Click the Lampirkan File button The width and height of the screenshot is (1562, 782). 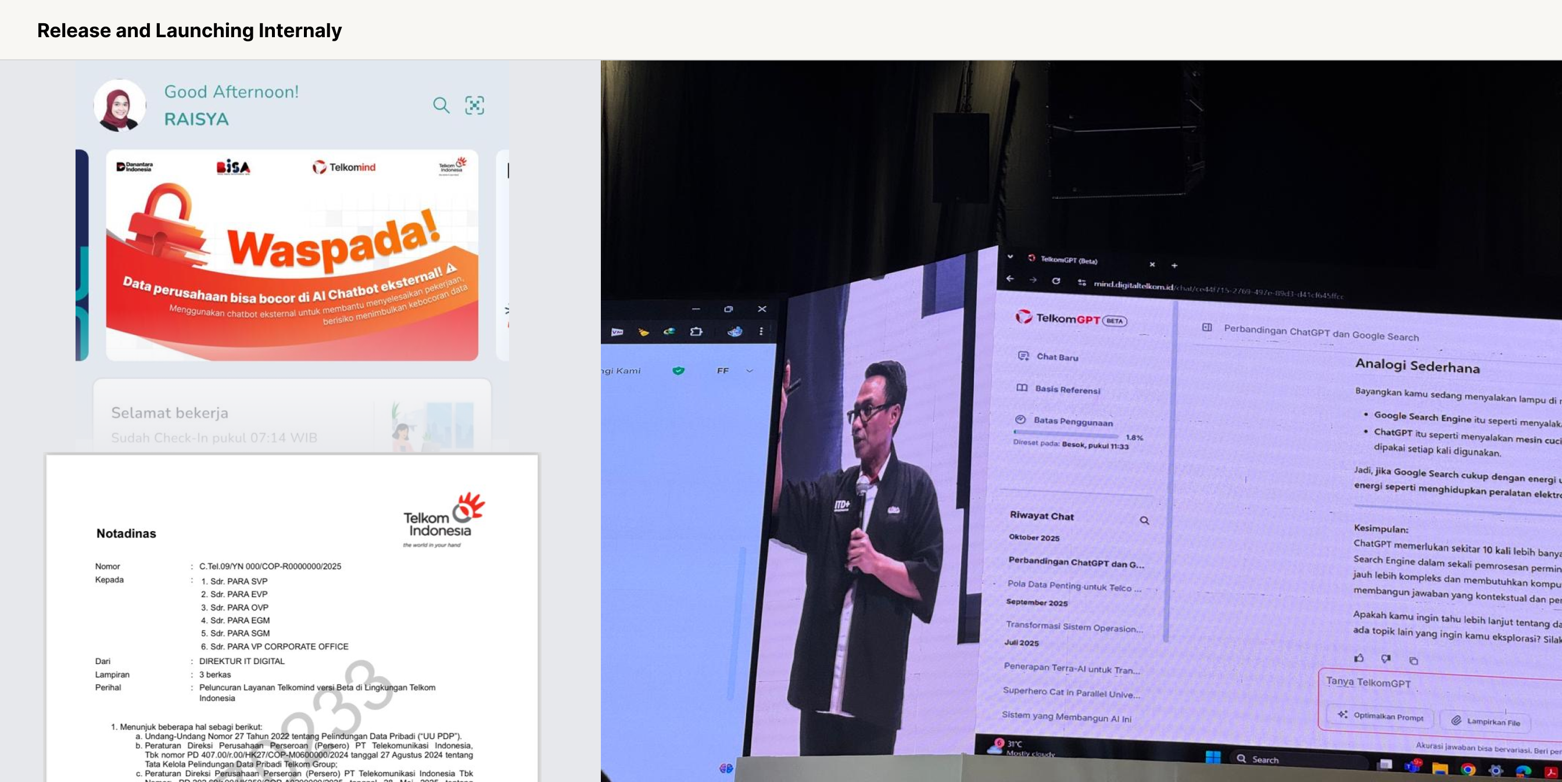1486,722
